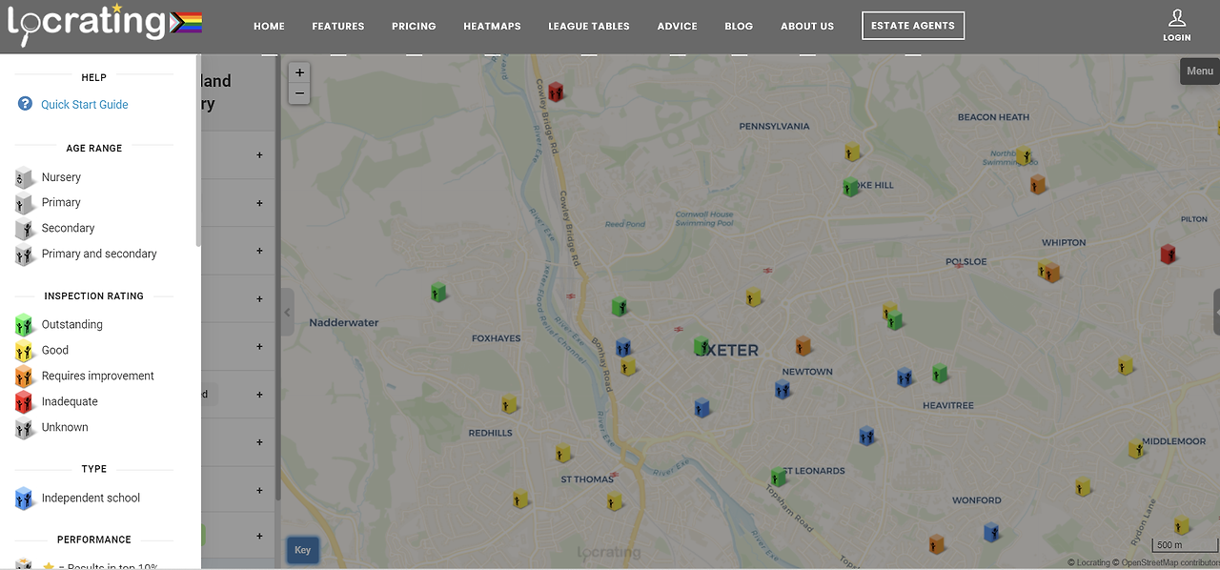Click the blue school marker near Wonford

point(991,532)
